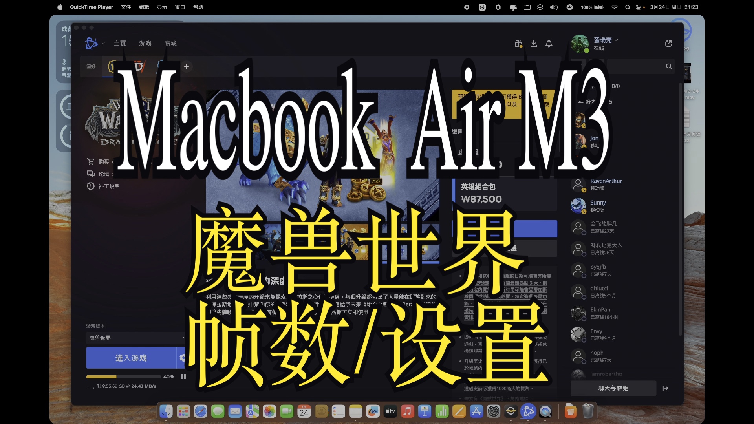The height and width of the screenshot is (424, 754).
Task: Open the gift box icon
Action: click(518, 44)
